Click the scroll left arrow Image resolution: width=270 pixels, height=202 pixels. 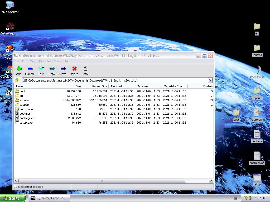pyautogui.click(x=16, y=180)
